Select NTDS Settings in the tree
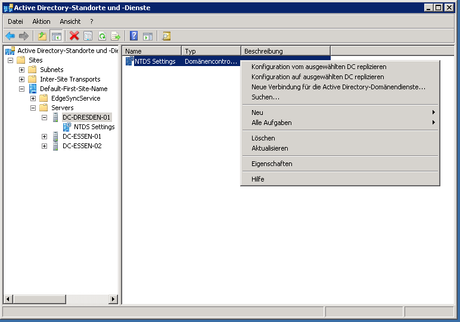The image size is (460, 322). point(94,127)
